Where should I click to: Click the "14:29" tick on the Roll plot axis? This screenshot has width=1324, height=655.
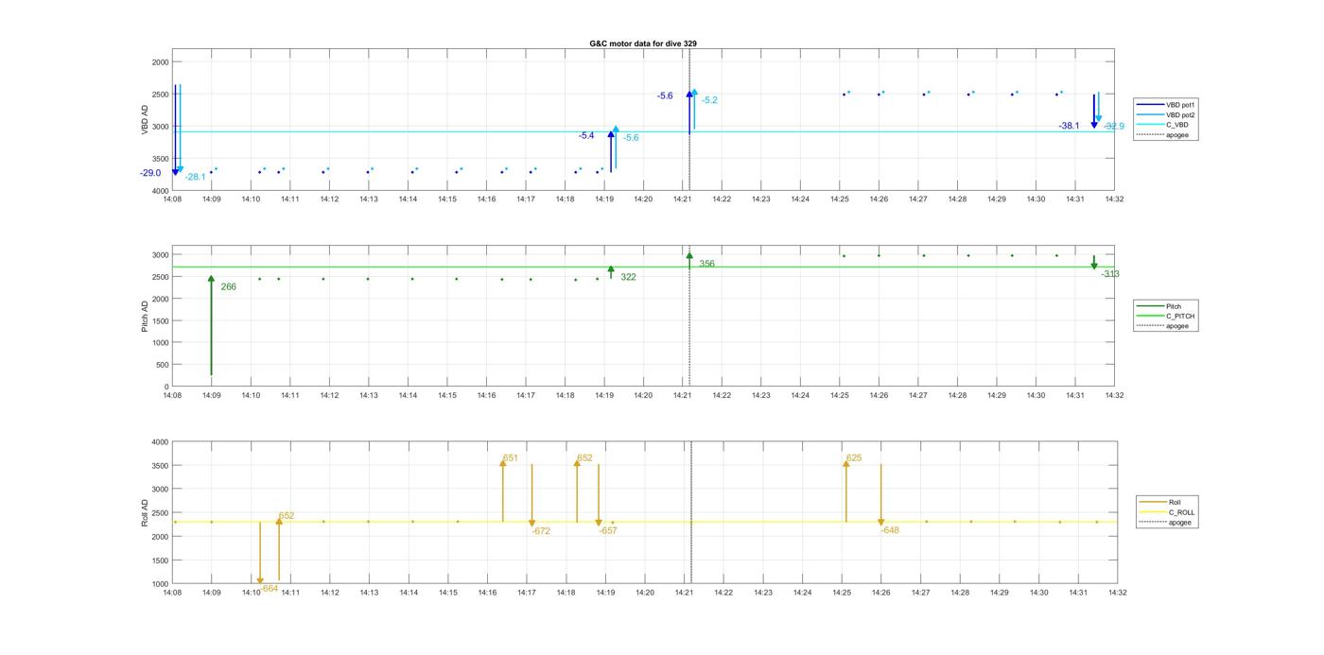point(1000,592)
